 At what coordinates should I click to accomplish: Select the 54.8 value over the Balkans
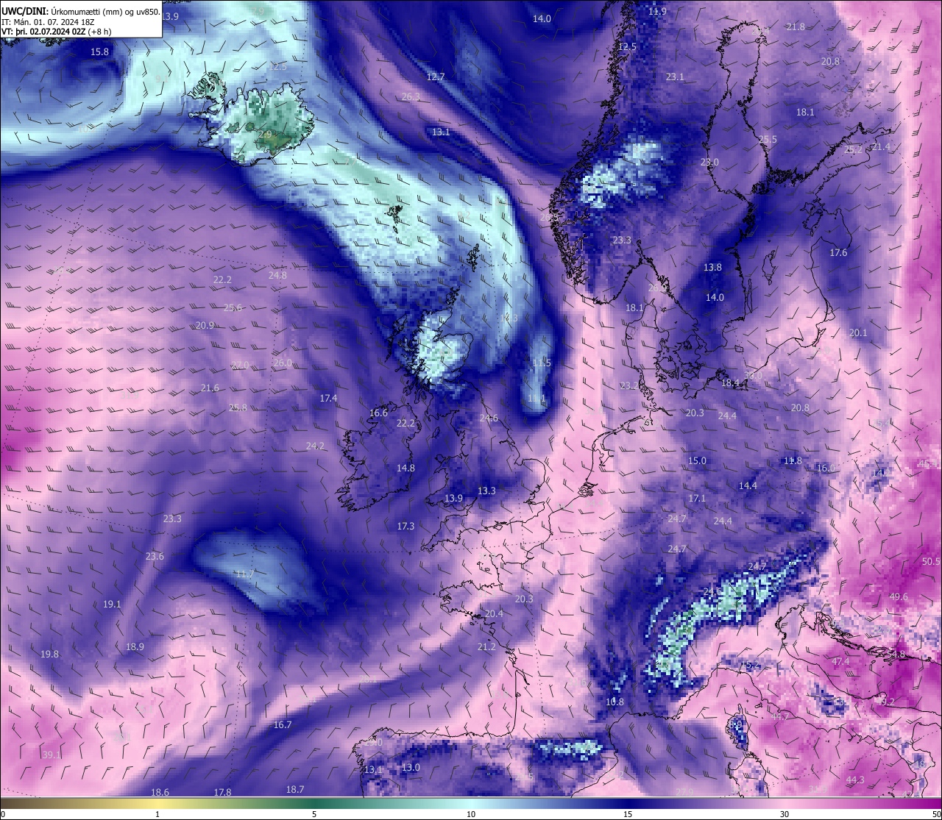[x=896, y=655]
